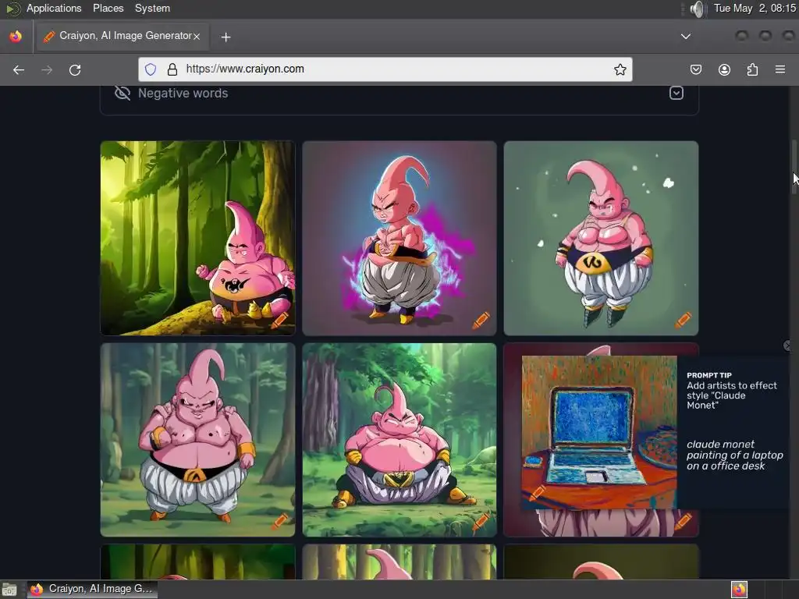Select the Craiyon, AI Image Generator tab

pos(121,36)
